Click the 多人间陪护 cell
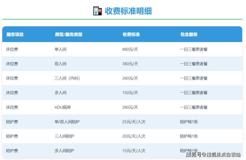Screen dimensions: 246x160 [64, 151]
